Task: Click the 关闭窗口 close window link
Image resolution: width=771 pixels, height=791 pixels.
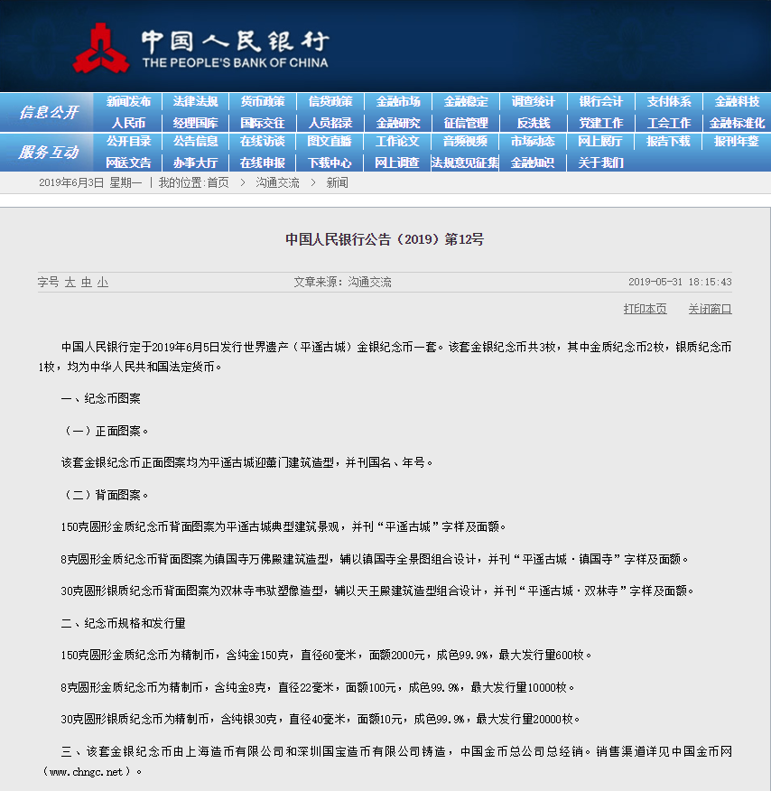Action: coord(710,309)
